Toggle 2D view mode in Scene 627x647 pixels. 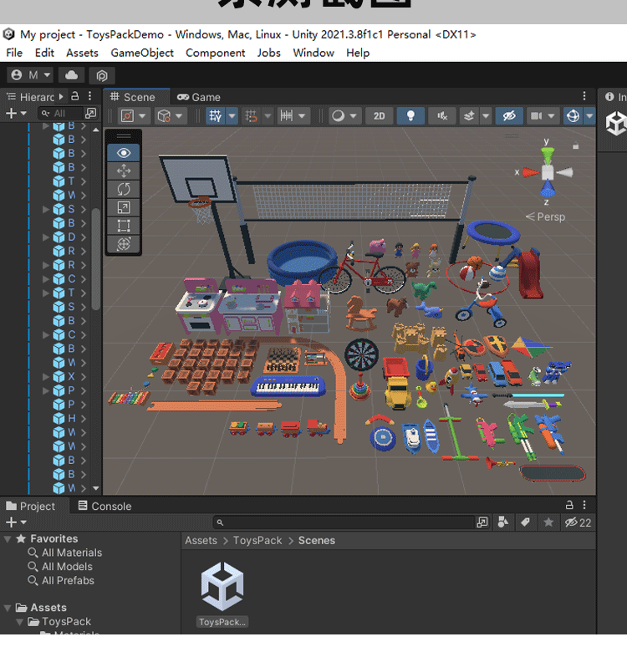coord(379,116)
